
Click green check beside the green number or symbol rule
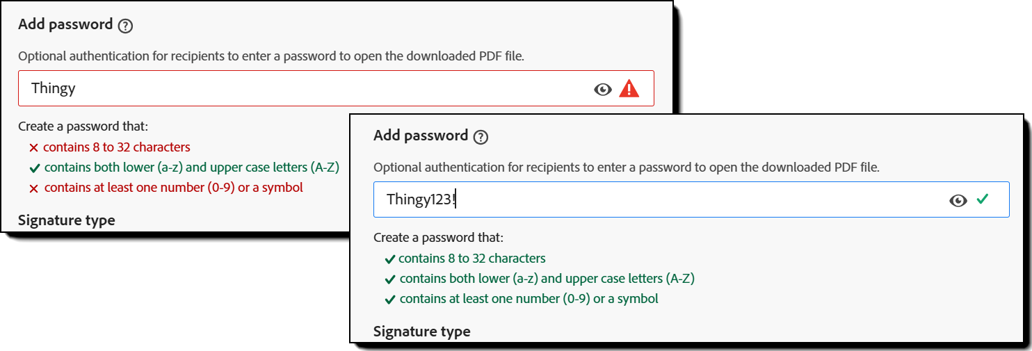coord(389,300)
